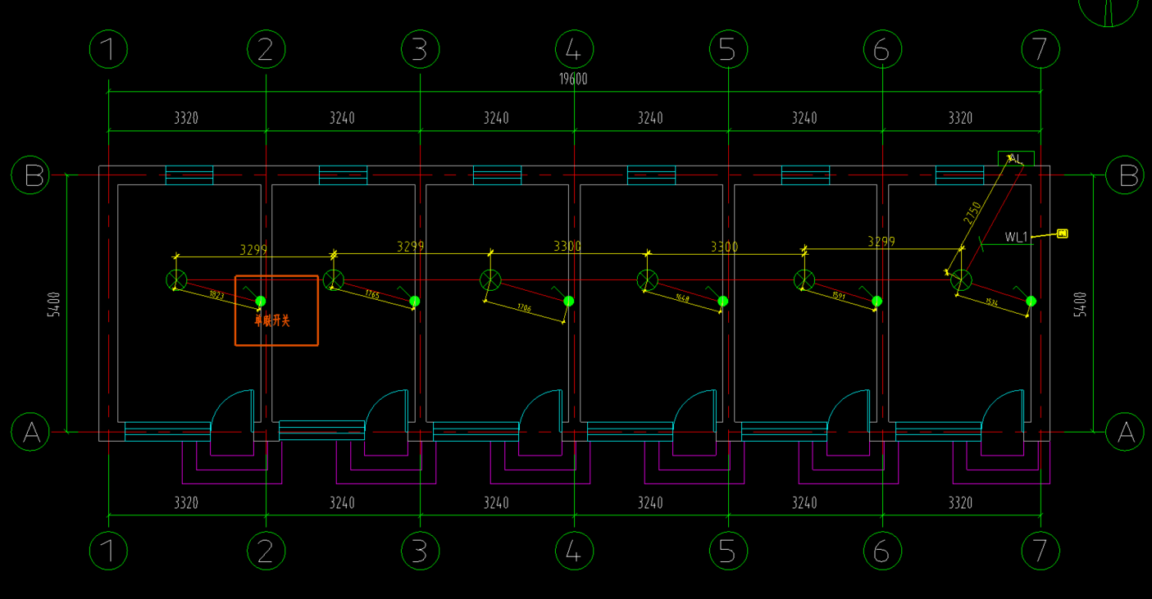Select the 1823 wire length dimension
Viewport: 1152px width, 599px height.
coord(216,295)
